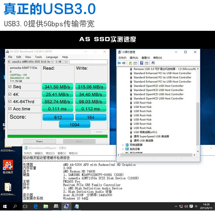Screen dimensions: 215x211
Task: Launch Microsoft Edge from the taskbar
Action: (x=35, y=206)
